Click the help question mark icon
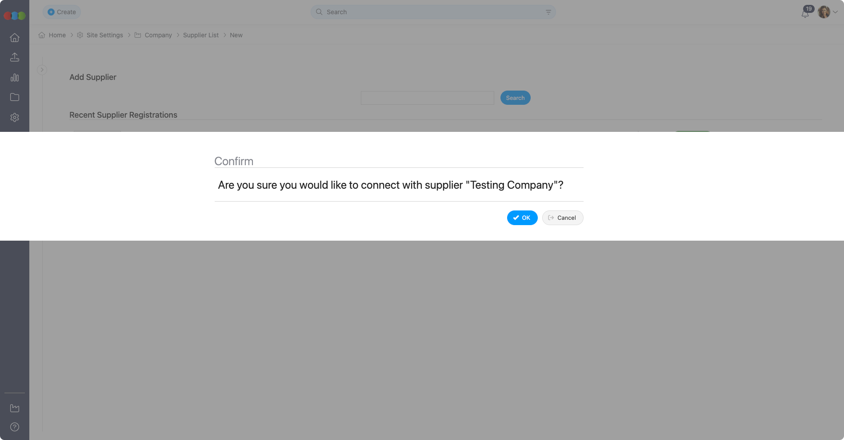 click(x=15, y=427)
